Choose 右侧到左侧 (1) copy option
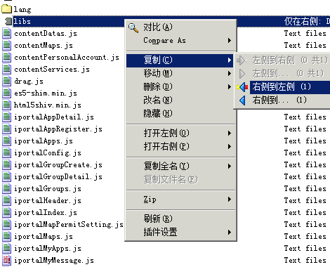The width and height of the screenshot is (330, 267). point(282,87)
